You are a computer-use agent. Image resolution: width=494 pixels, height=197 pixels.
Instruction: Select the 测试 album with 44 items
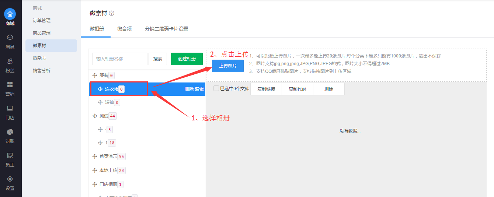coord(104,116)
